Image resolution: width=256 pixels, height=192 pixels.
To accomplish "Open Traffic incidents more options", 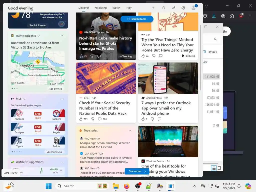I will click(x=62, y=35).
